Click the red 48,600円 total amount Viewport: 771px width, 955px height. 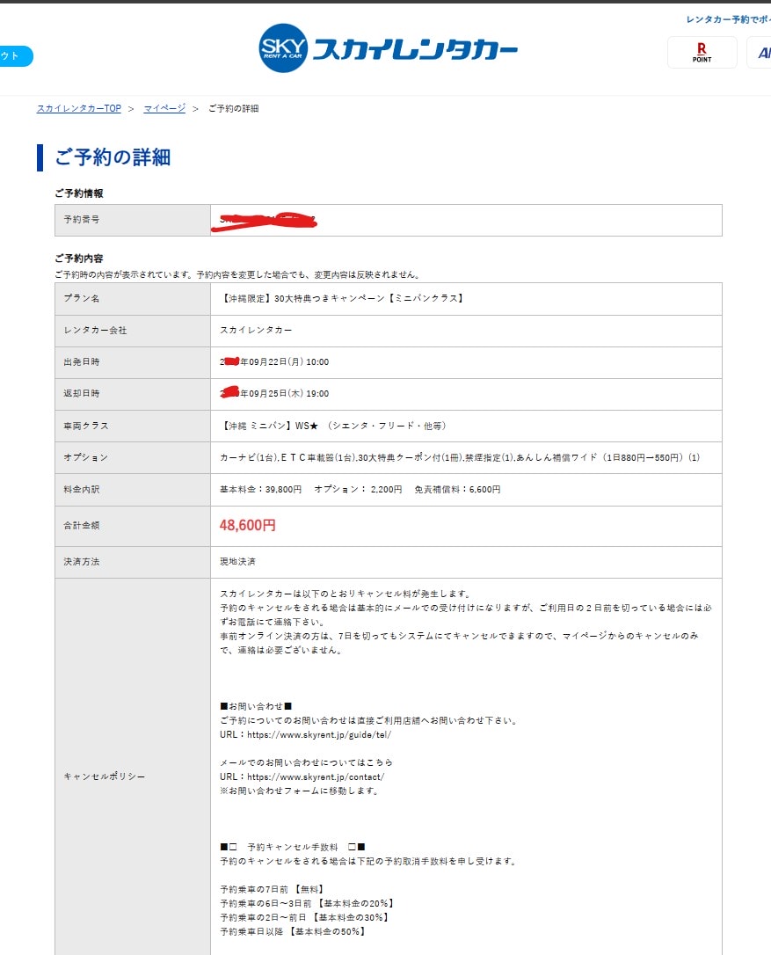pos(247,525)
